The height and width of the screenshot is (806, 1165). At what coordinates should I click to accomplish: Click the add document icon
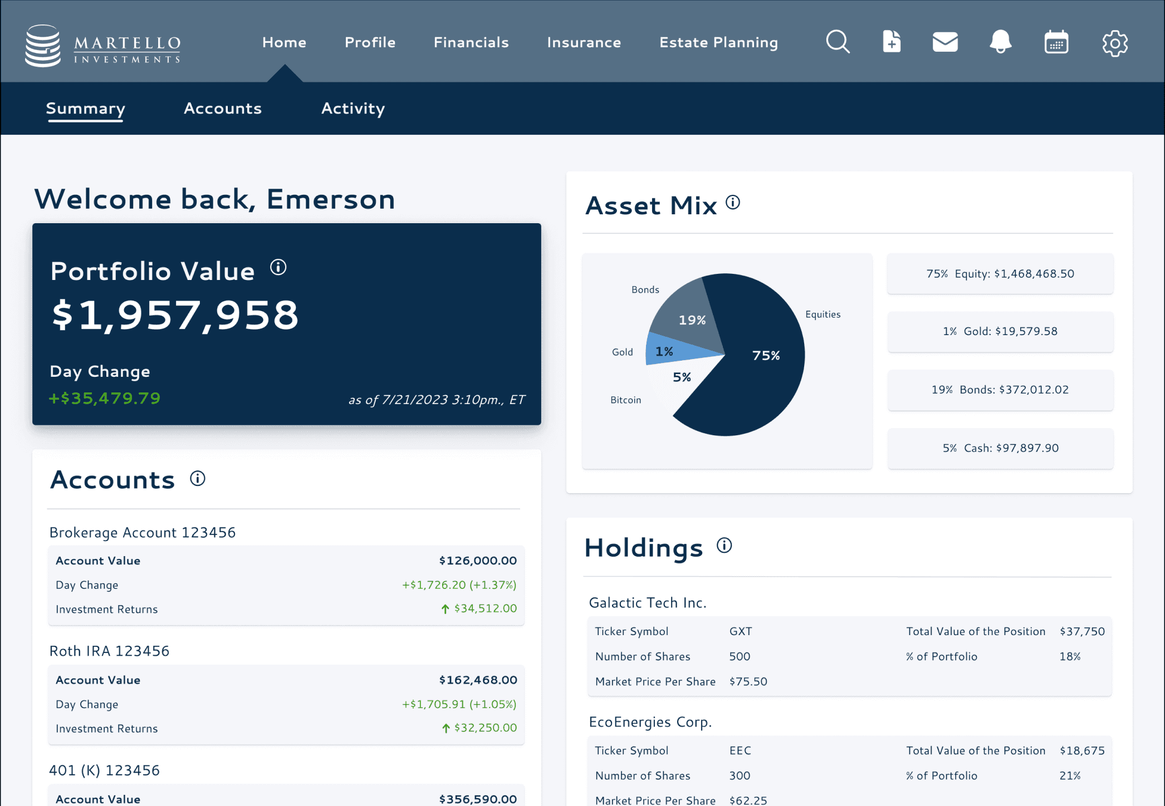(x=892, y=42)
